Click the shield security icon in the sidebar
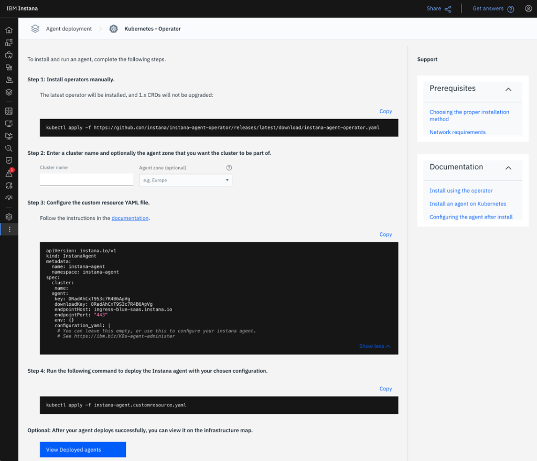This screenshot has width=537, height=461. click(x=8, y=161)
